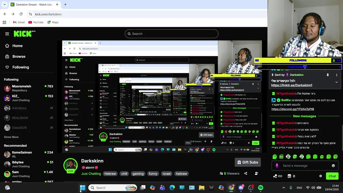The image size is (343, 193).
Task: Open Maoramaleh's MapleStory channel
Action: [28, 88]
